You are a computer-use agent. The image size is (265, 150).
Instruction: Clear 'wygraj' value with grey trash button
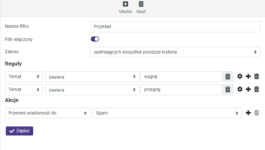coord(228,76)
